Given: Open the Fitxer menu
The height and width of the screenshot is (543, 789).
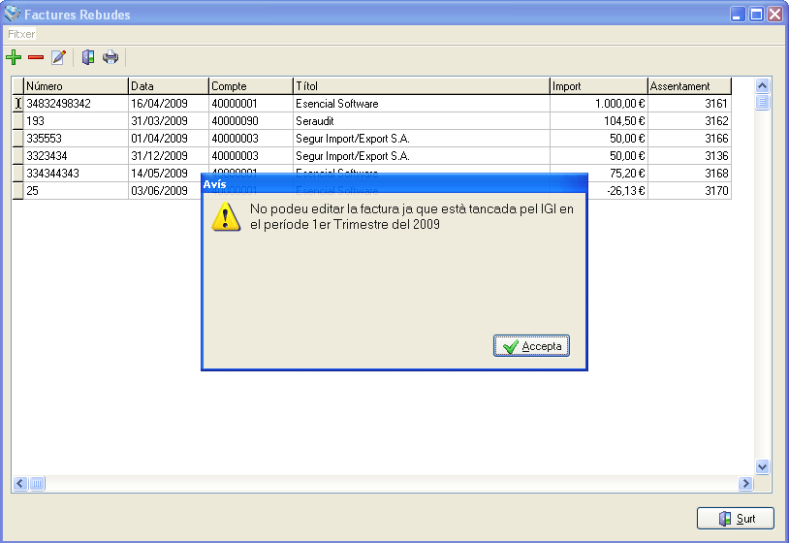Looking at the screenshot, I should pos(21,34).
